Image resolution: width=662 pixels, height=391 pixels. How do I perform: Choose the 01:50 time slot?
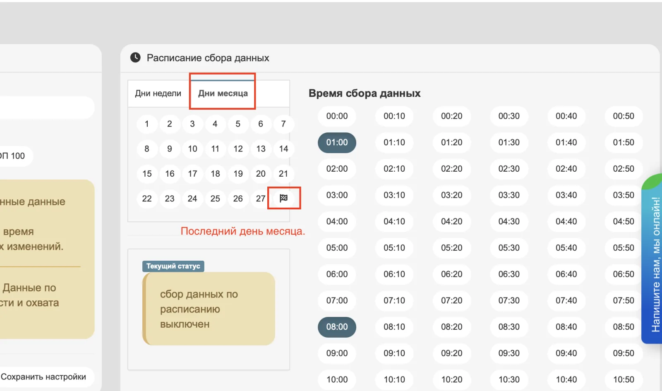pyautogui.click(x=624, y=143)
